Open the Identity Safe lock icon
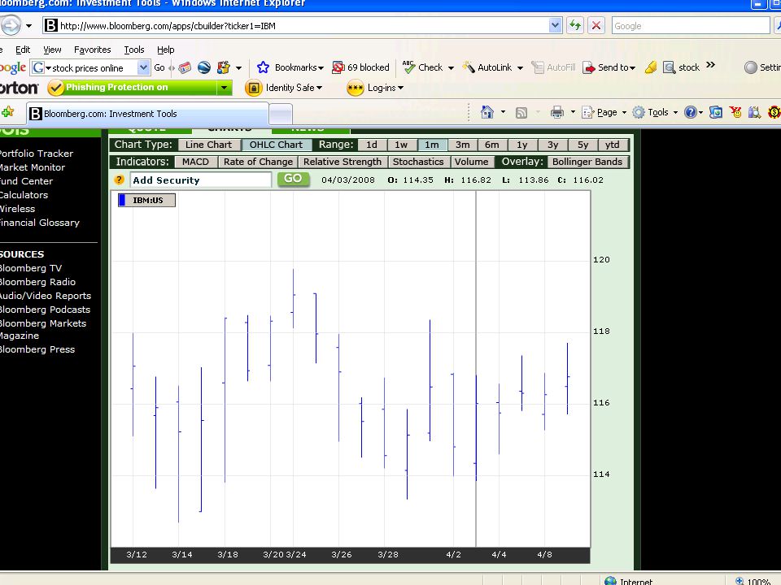Viewport: 781px width, 585px height. tap(254, 88)
